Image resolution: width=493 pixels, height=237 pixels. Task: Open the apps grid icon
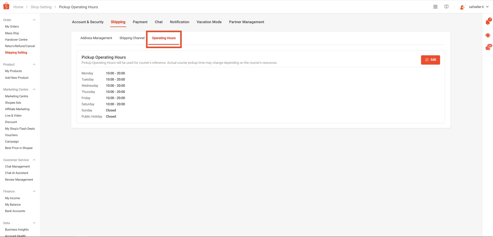coord(435,7)
